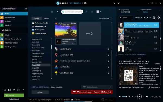Go to the radio home view
163x102 pixels.
[x=52, y=12]
